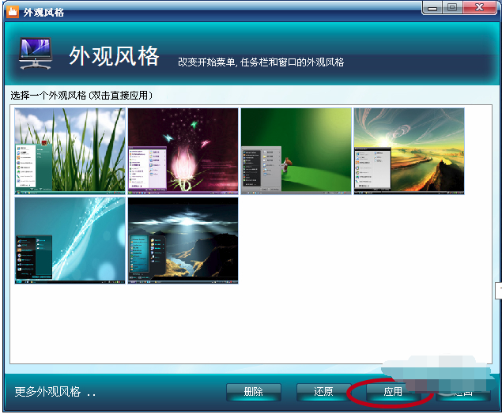The width and height of the screenshot is (502, 414).
Task: Pick the golden sunset landscape theme thumbnail
Action: pos(409,151)
